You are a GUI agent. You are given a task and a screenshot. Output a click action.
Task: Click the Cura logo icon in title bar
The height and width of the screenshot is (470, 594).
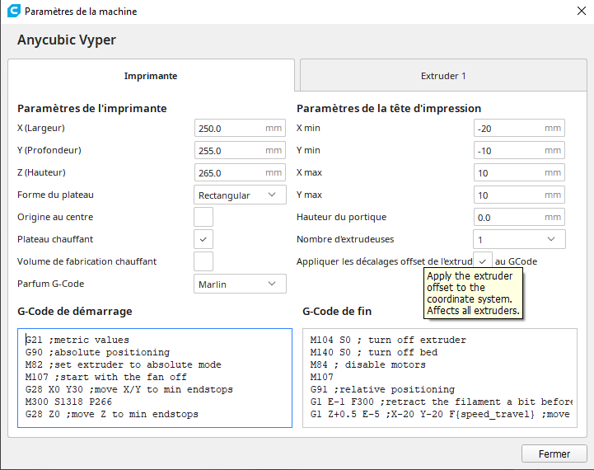click(x=14, y=11)
